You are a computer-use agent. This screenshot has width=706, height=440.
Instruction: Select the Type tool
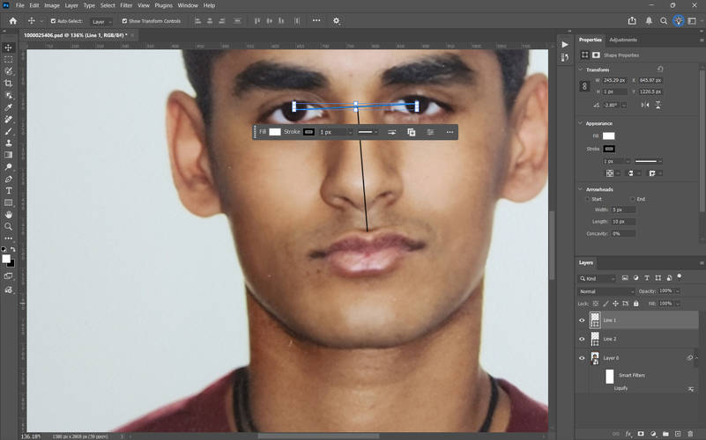(x=9, y=190)
